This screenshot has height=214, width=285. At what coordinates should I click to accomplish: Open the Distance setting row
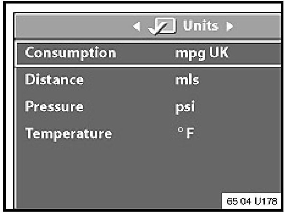click(149, 80)
